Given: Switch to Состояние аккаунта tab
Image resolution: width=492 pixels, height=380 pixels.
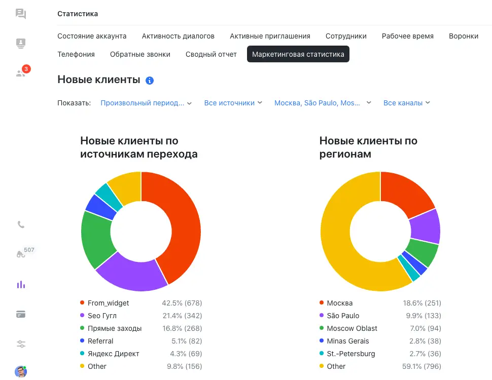Looking at the screenshot, I should [x=92, y=36].
